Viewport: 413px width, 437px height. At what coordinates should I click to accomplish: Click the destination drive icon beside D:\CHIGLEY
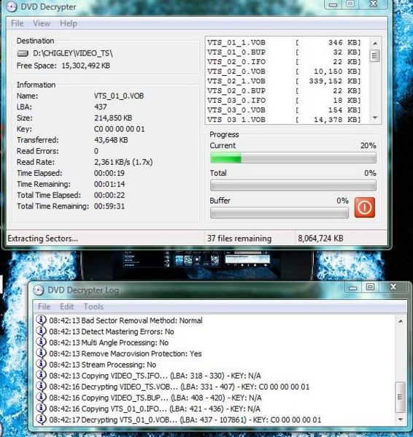tap(23, 53)
